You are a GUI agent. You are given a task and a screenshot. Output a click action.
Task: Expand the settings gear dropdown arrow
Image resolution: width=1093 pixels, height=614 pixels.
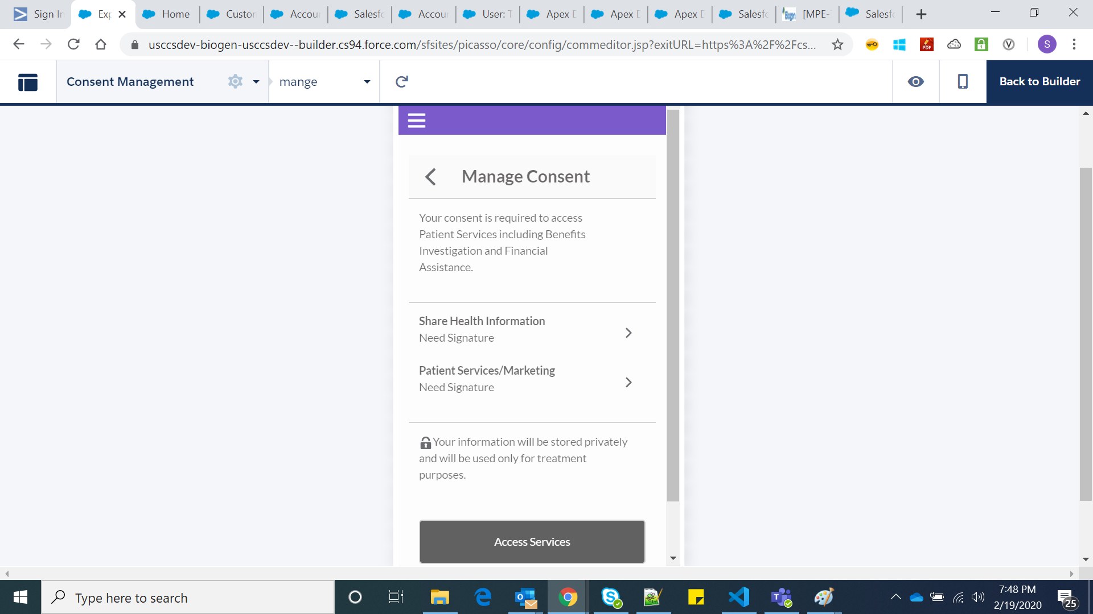[256, 82]
